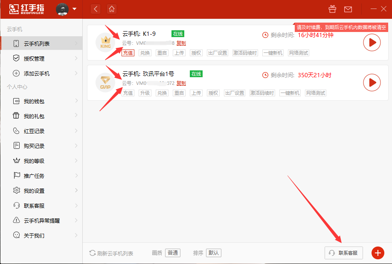Open 我的设置 in the sidebar
This screenshot has width=392, height=264.
(34, 191)
